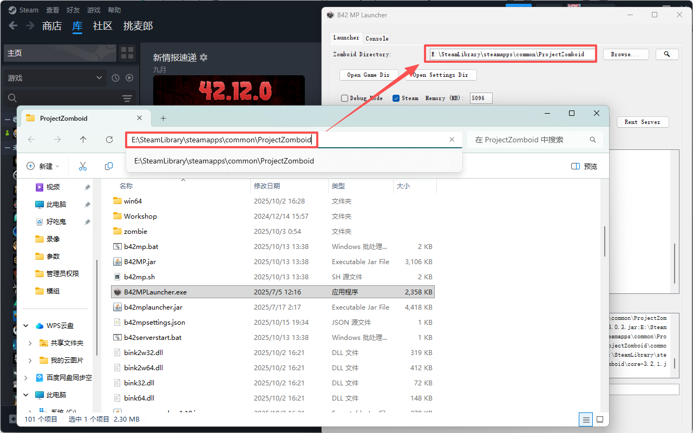Click the magnifier search button in launcher
This screenshot has height=433, width=693.
pos(667,54)
